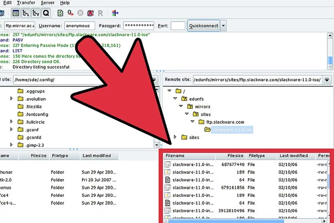
Task: Click the process queue icon
Action: pyautogui.click(x=70, y=13)
